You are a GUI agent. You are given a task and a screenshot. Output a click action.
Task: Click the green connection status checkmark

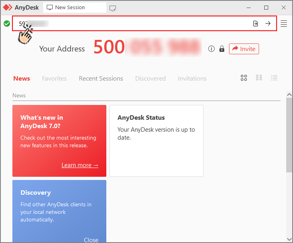pyautogui.click(x=7, y=24)
